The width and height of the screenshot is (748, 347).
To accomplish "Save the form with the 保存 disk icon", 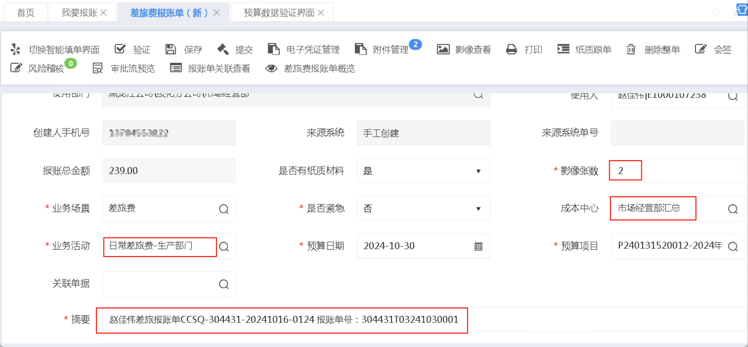I will coord(170,49).
